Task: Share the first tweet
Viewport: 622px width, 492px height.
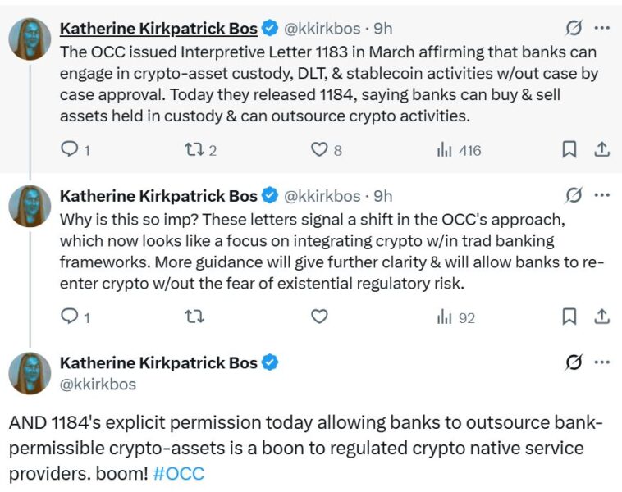Action: (601, 150)
